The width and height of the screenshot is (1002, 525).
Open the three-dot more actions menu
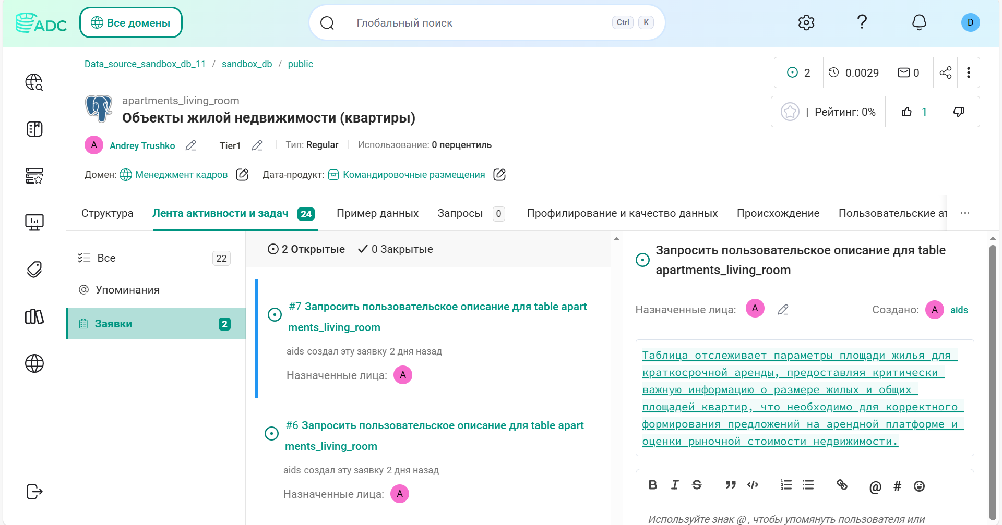pos(969,72)
